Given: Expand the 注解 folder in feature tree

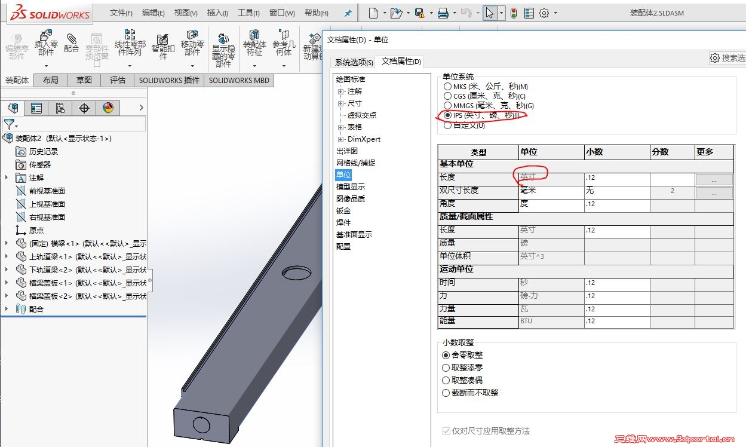Looking at the screenshot, I should pyautogui.click(x=7, y=177).
